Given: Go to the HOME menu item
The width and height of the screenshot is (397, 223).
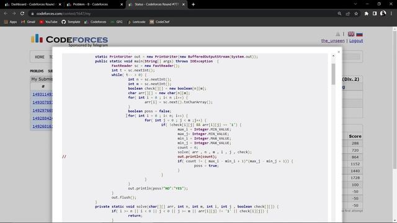Looking at the screenshot, I should click(x=40, y=57).
